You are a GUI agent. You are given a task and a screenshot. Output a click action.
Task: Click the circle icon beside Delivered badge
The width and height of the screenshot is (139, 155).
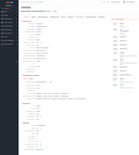click(x=52, y=11)
